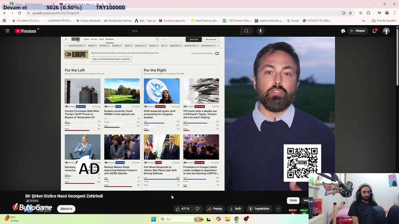Click the video player showing Ground News
The image size is (399, 224).
click(x=198, y=114)
